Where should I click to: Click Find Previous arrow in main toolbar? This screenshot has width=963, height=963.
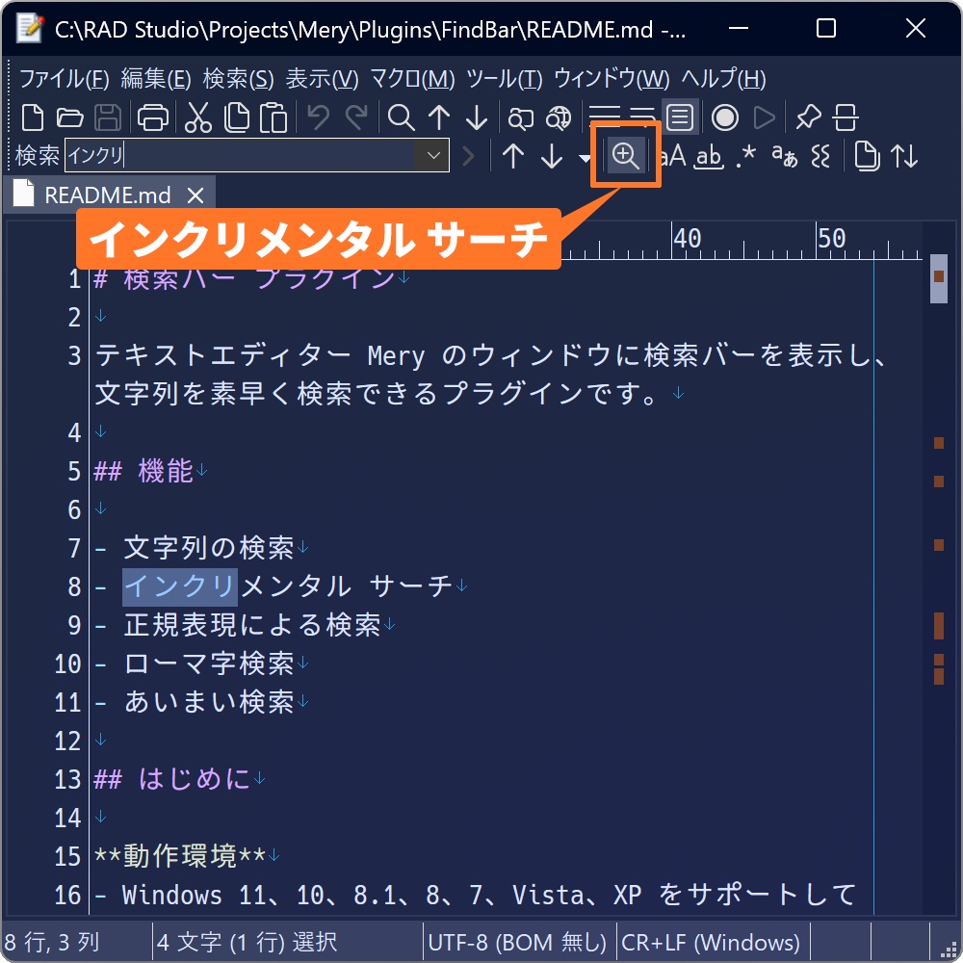(x=438, y=117)
